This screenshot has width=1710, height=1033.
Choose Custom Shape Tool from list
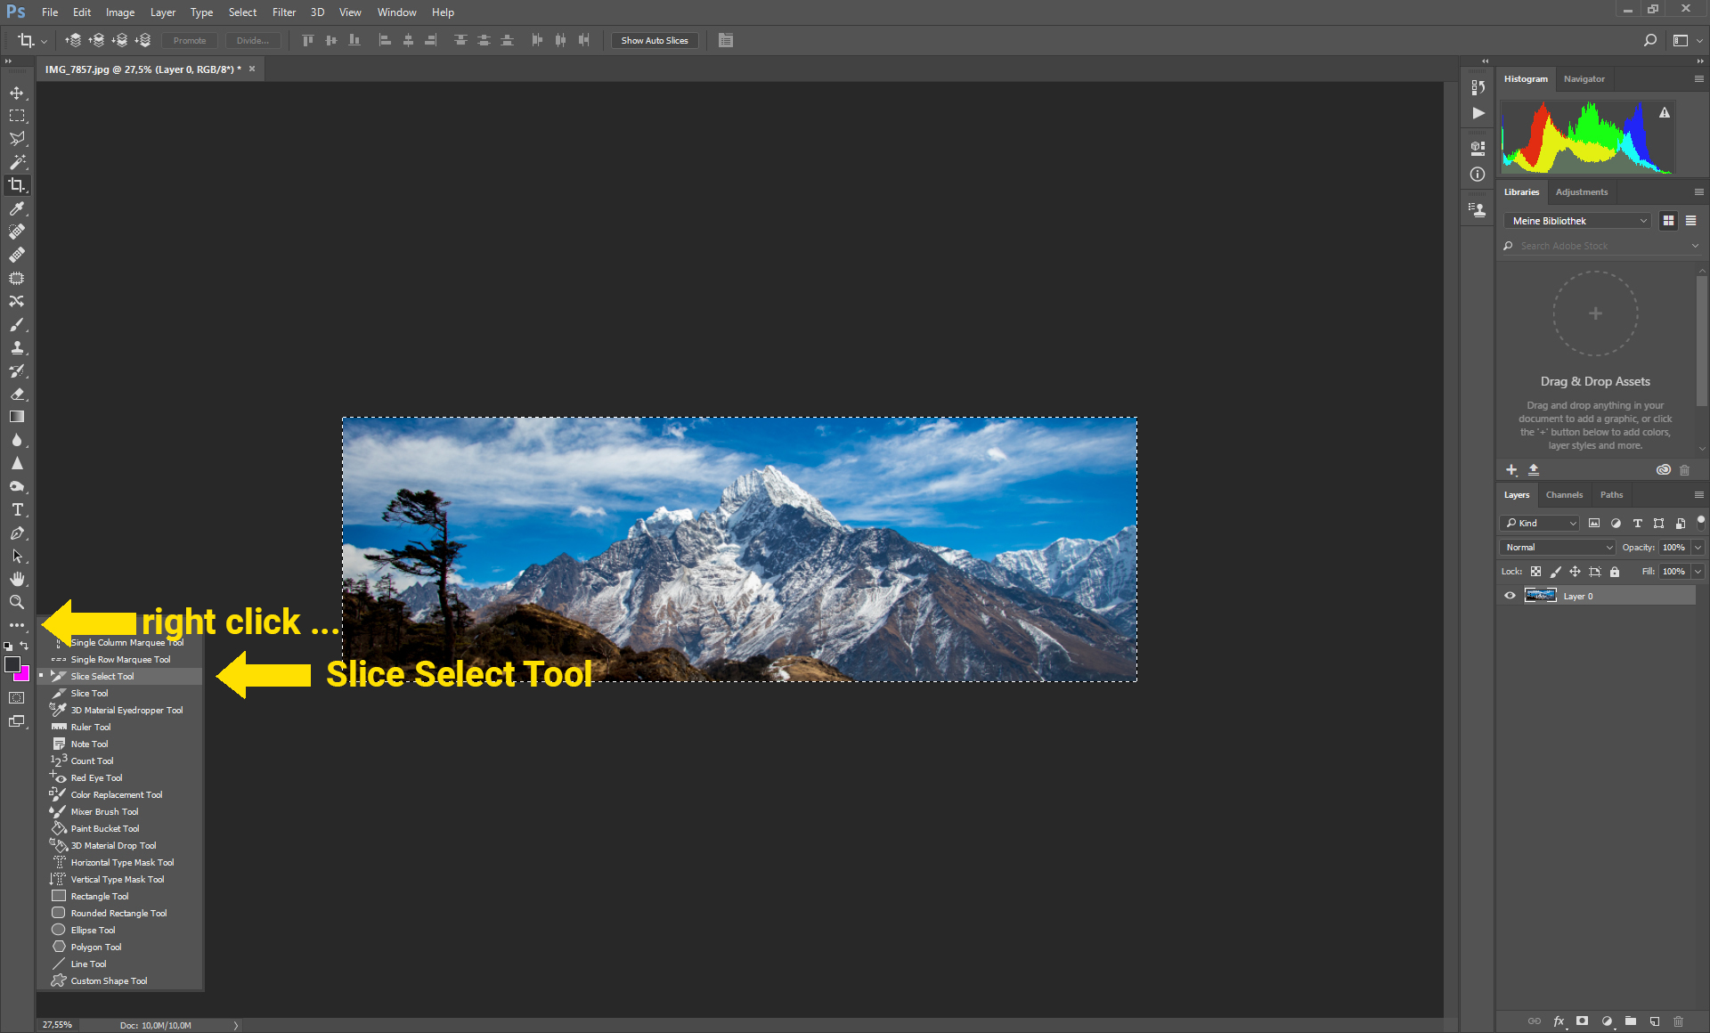(x=120, y=980)
